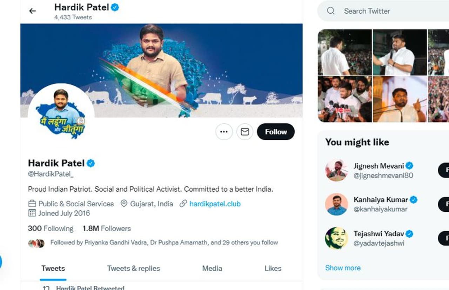Image resolution: width=449 pixels, height=290 pixels.
Task: Click verified badge beside profile name
Action: (x=91, y=163)
